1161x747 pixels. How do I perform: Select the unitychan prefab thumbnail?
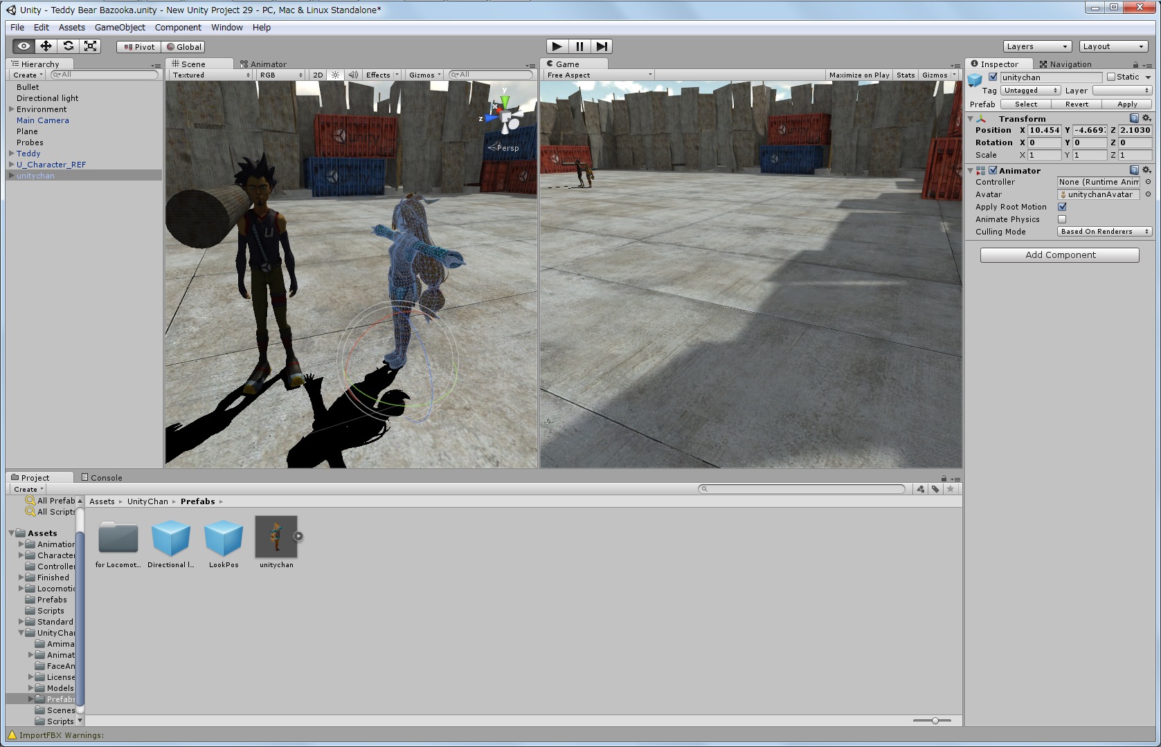[276, 537]
